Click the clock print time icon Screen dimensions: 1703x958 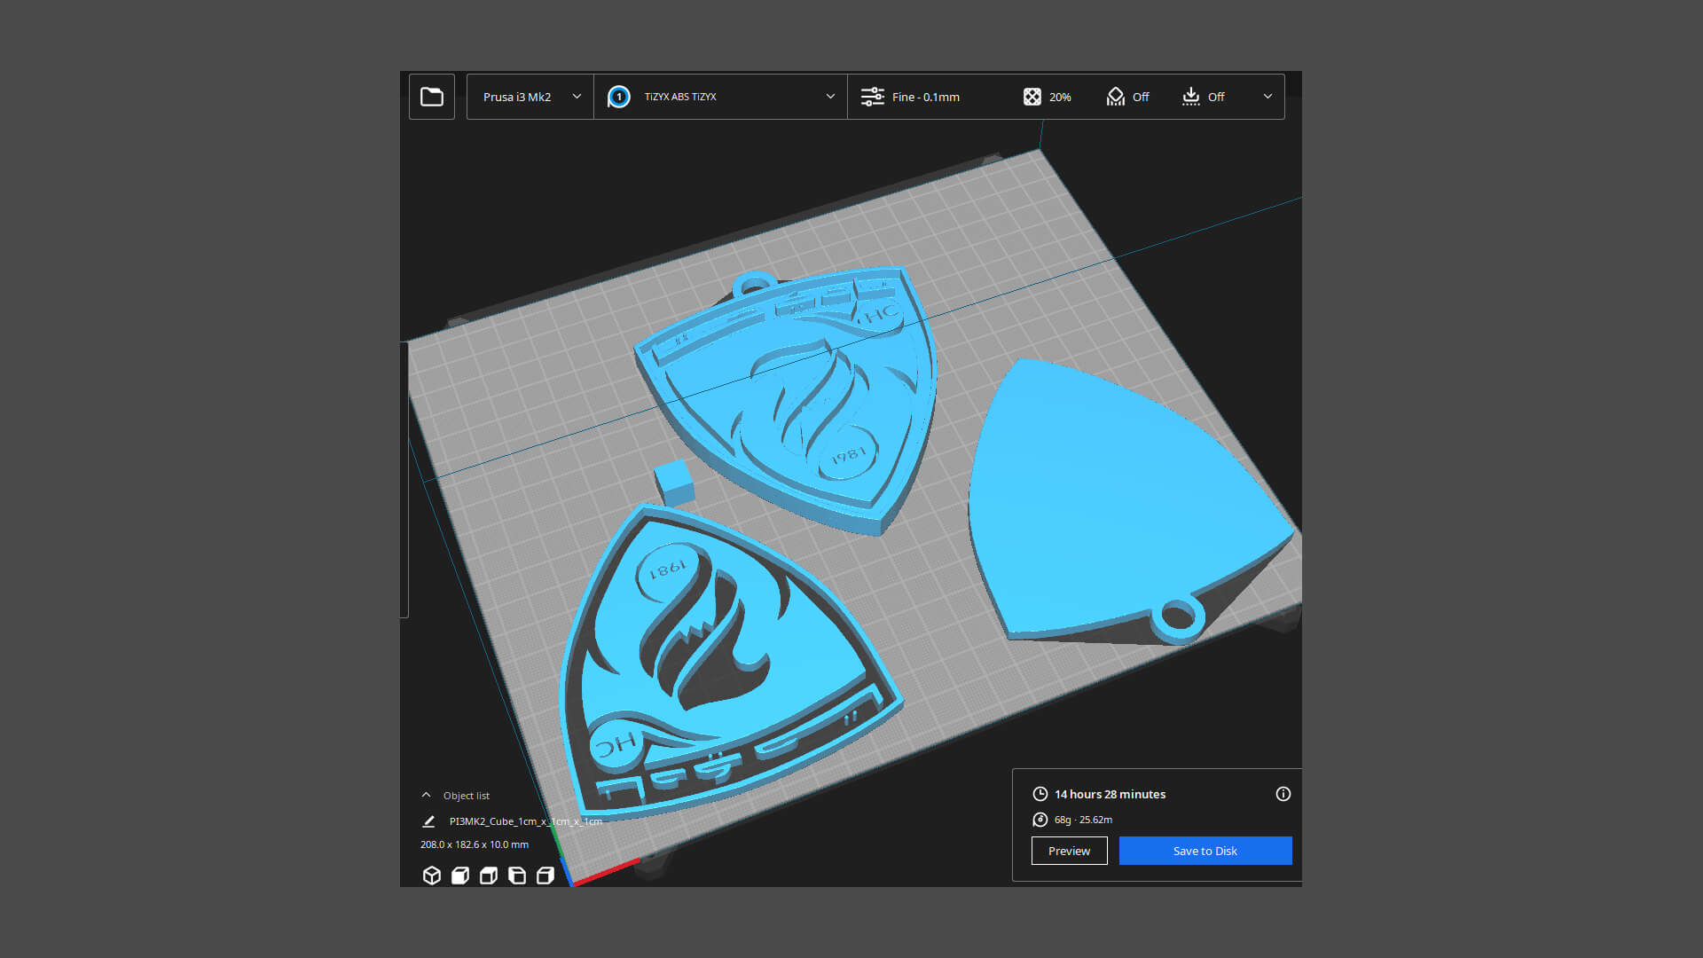pyautogui.click(x=1040, y=794)
